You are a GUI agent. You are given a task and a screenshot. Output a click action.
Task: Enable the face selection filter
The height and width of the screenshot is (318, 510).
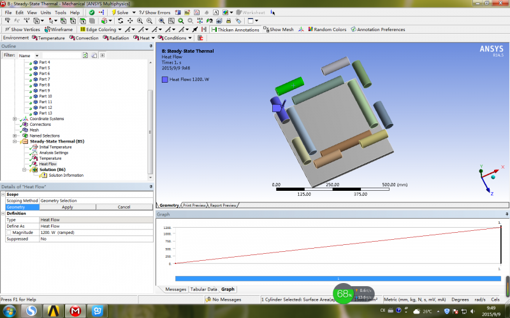click(x=83, y=21)
